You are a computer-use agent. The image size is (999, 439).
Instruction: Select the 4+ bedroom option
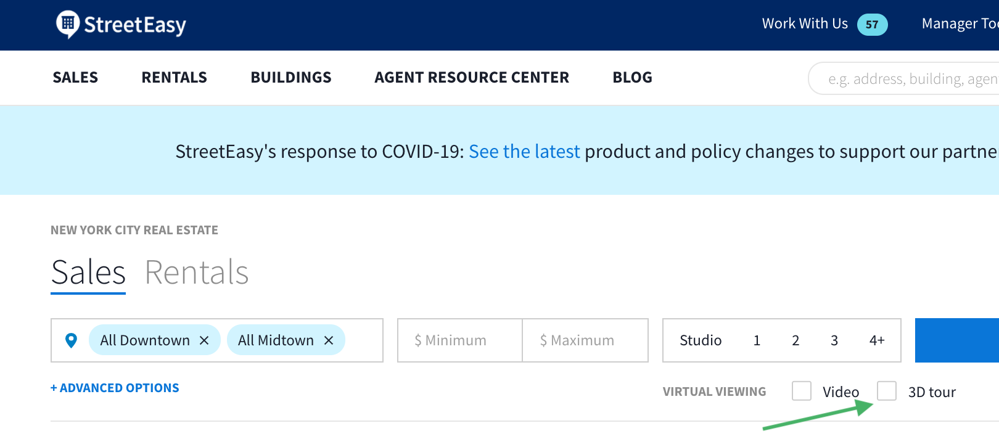tap(877, 340)
